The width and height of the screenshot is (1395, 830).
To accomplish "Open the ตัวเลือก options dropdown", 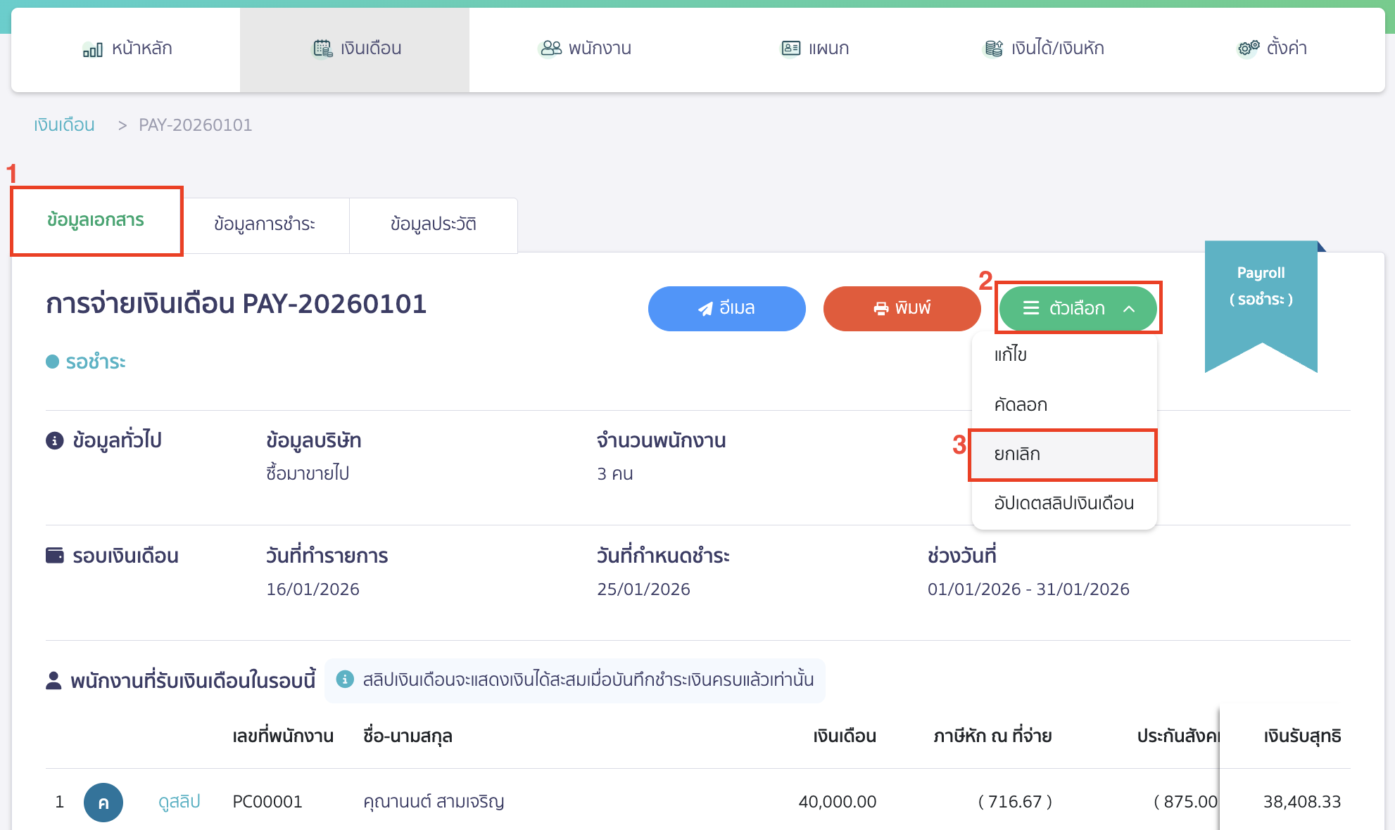I will pyautogui.click(x=1077, y=308).
